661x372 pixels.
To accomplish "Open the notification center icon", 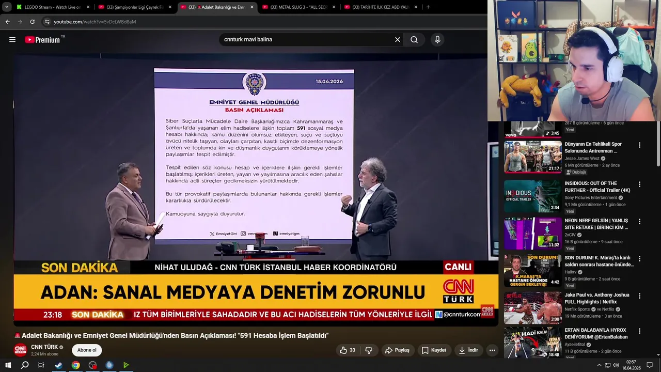I will pyautogui.click(x=650, y=365).
